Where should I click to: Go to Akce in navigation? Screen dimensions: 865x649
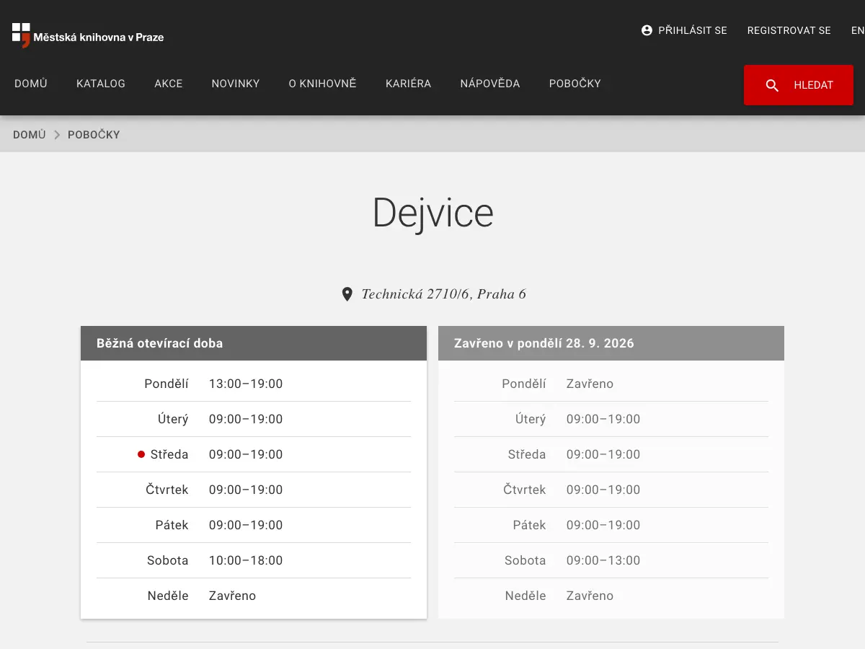pos(169,84)
